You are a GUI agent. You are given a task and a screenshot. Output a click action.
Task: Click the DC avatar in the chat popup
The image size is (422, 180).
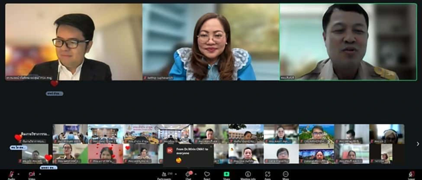pos(170,150)
